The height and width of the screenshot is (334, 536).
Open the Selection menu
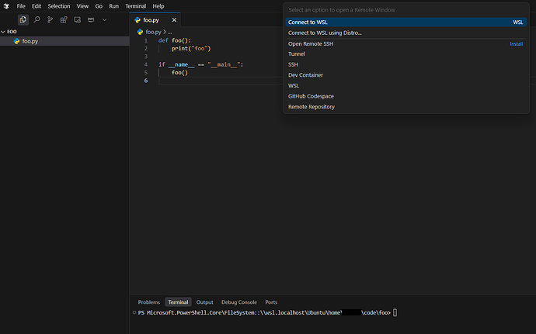pyautogui.click(x=59, y=6)
